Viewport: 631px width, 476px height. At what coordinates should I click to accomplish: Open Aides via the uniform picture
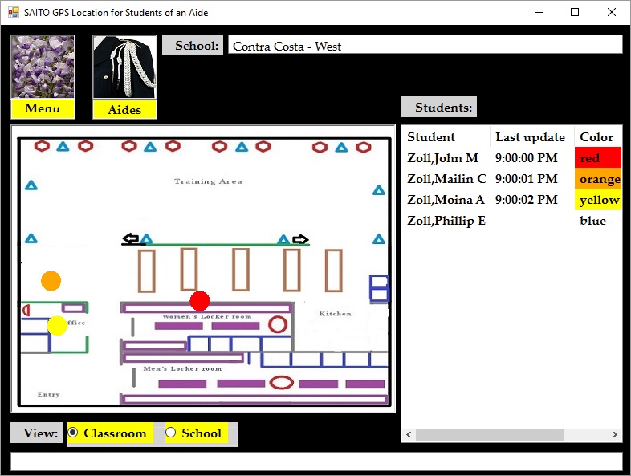click(124, 67)
